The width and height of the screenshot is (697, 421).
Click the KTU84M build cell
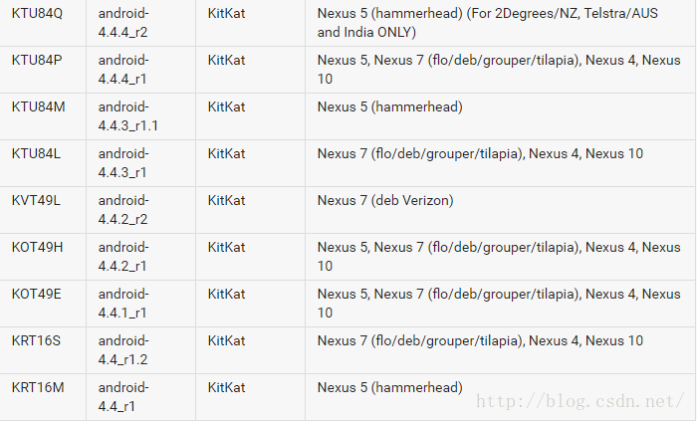tap(38, 106)
